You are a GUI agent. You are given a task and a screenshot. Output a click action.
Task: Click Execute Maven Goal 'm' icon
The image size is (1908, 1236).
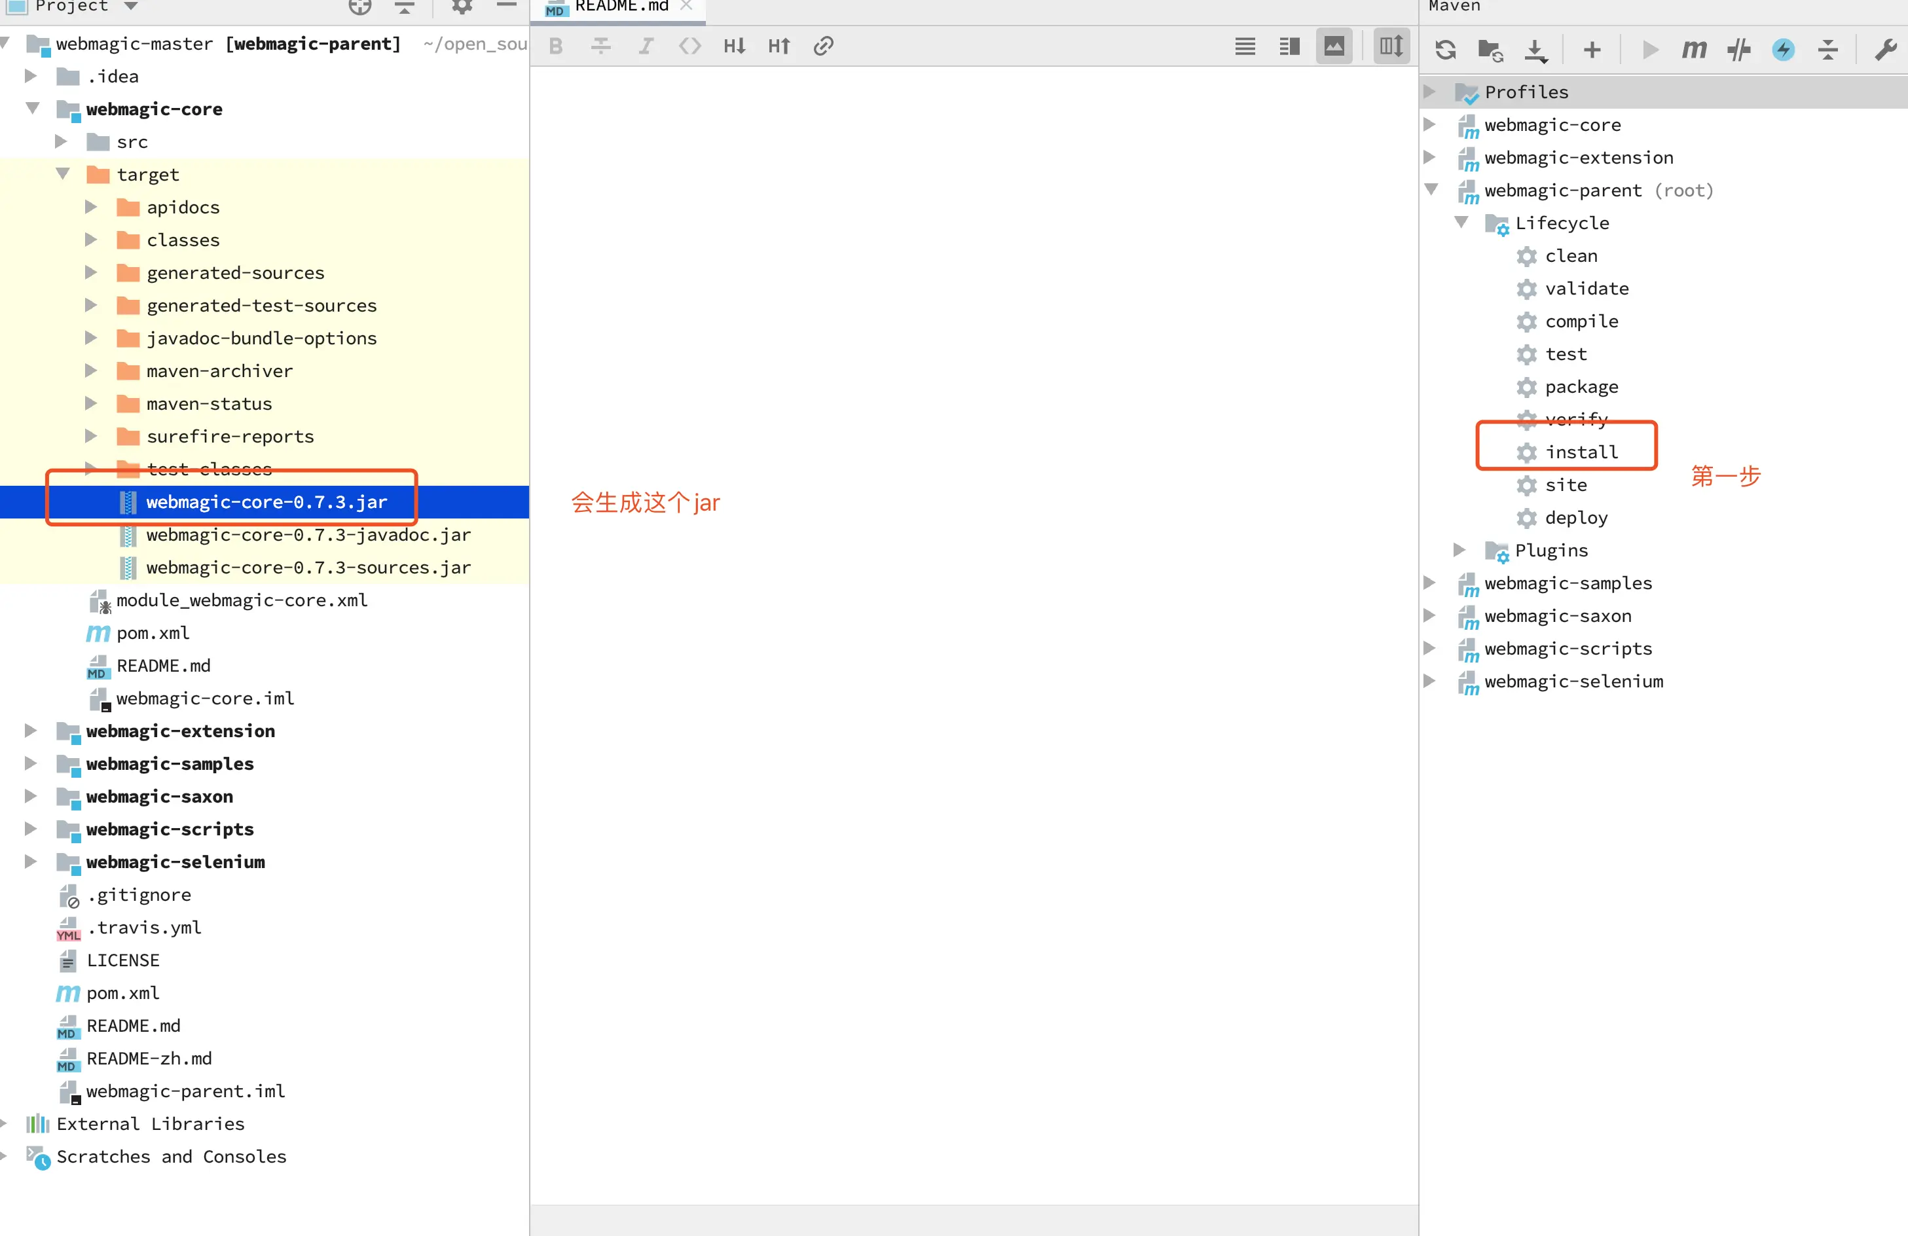(x=1693, y=50)
